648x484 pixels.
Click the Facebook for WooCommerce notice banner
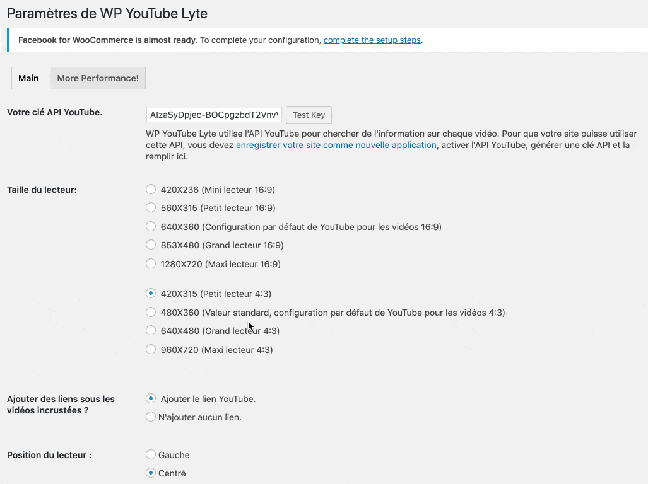pos(324,40)
